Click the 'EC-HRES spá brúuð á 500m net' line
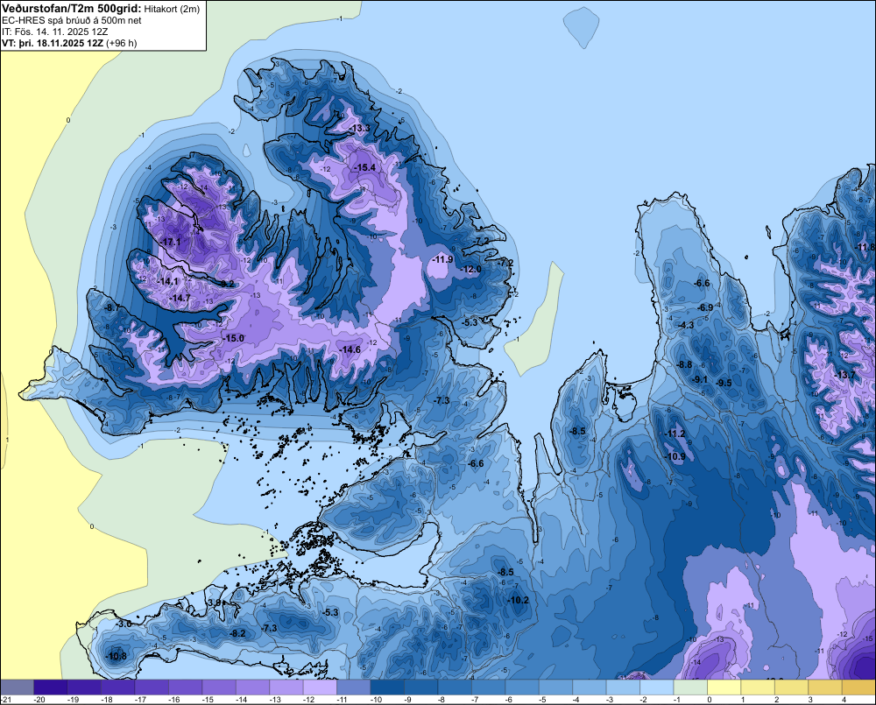 coord(72,20)
